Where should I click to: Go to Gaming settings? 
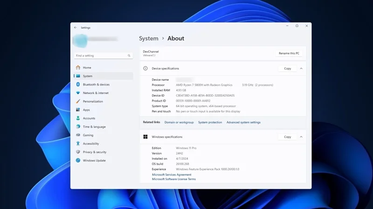pyautogui.click(x=103, y=135)
